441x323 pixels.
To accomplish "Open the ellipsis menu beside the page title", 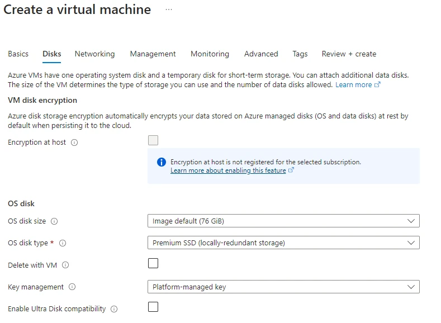I will point(169,10).
